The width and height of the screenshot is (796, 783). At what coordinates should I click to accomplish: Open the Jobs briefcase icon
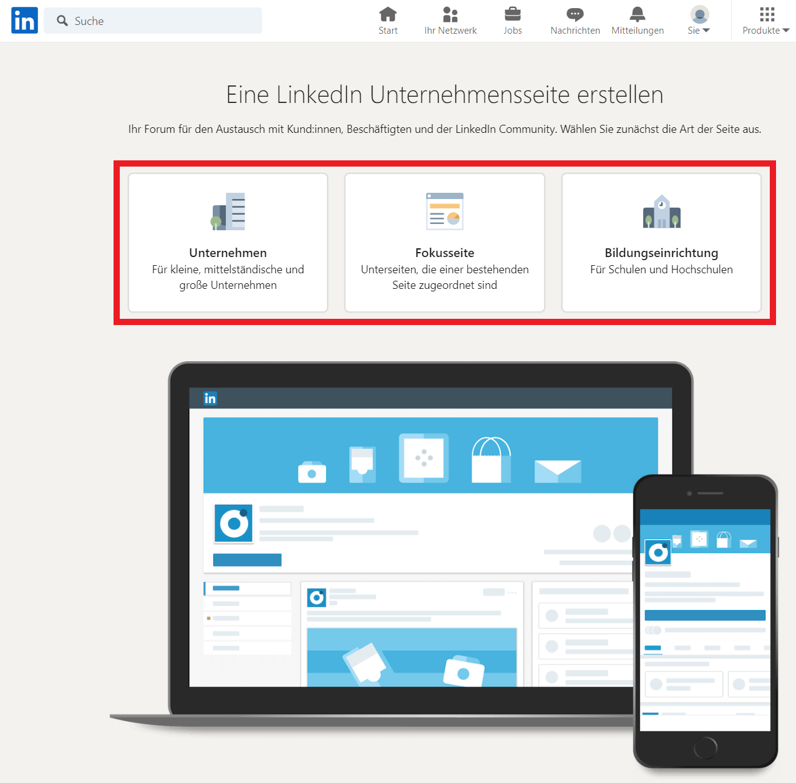[513, 14]
